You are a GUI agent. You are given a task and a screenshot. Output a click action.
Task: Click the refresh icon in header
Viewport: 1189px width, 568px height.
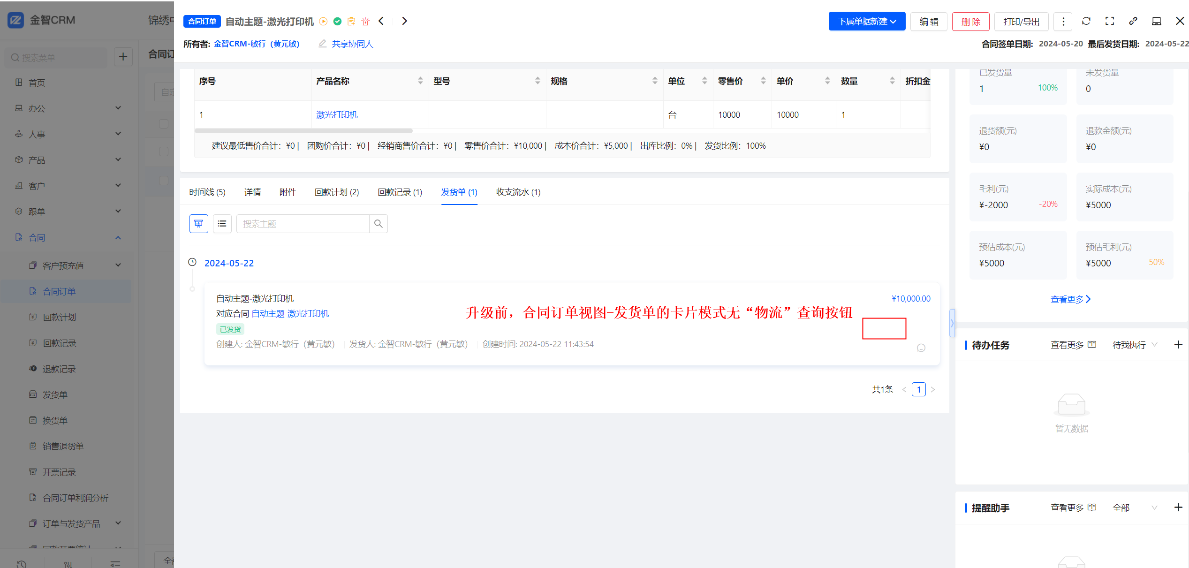pyautogui.click(x=1086, y=21)
